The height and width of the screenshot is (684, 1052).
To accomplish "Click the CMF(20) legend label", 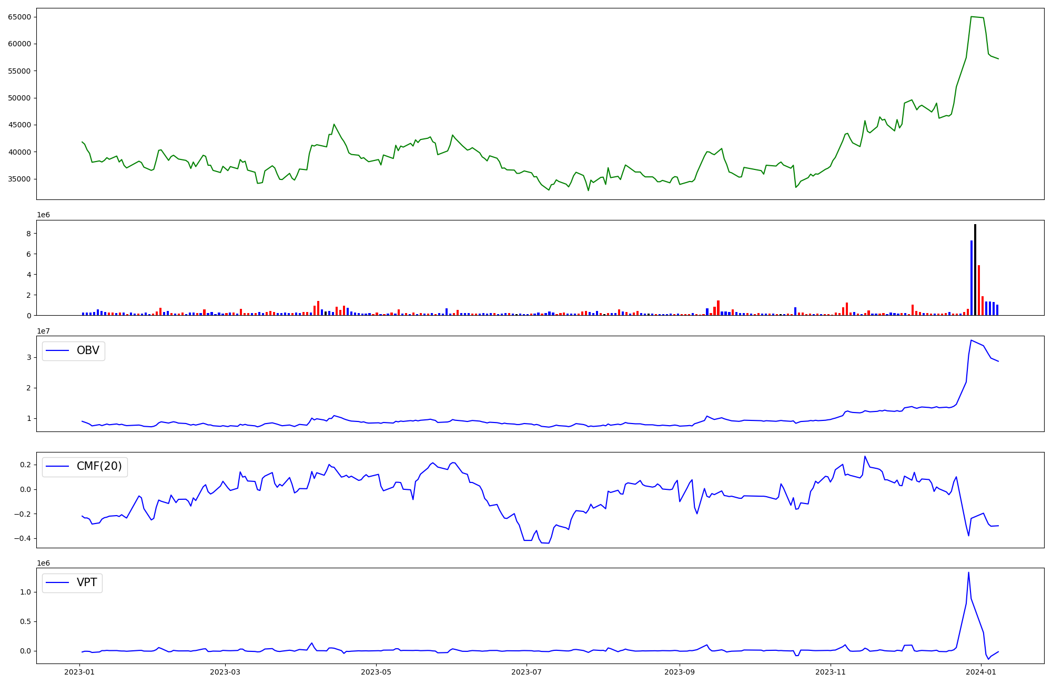I will (x=99, y=466).
